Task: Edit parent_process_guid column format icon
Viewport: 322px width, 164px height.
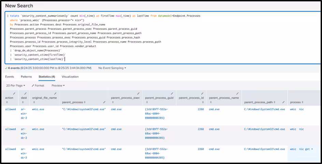Action: 172,93
